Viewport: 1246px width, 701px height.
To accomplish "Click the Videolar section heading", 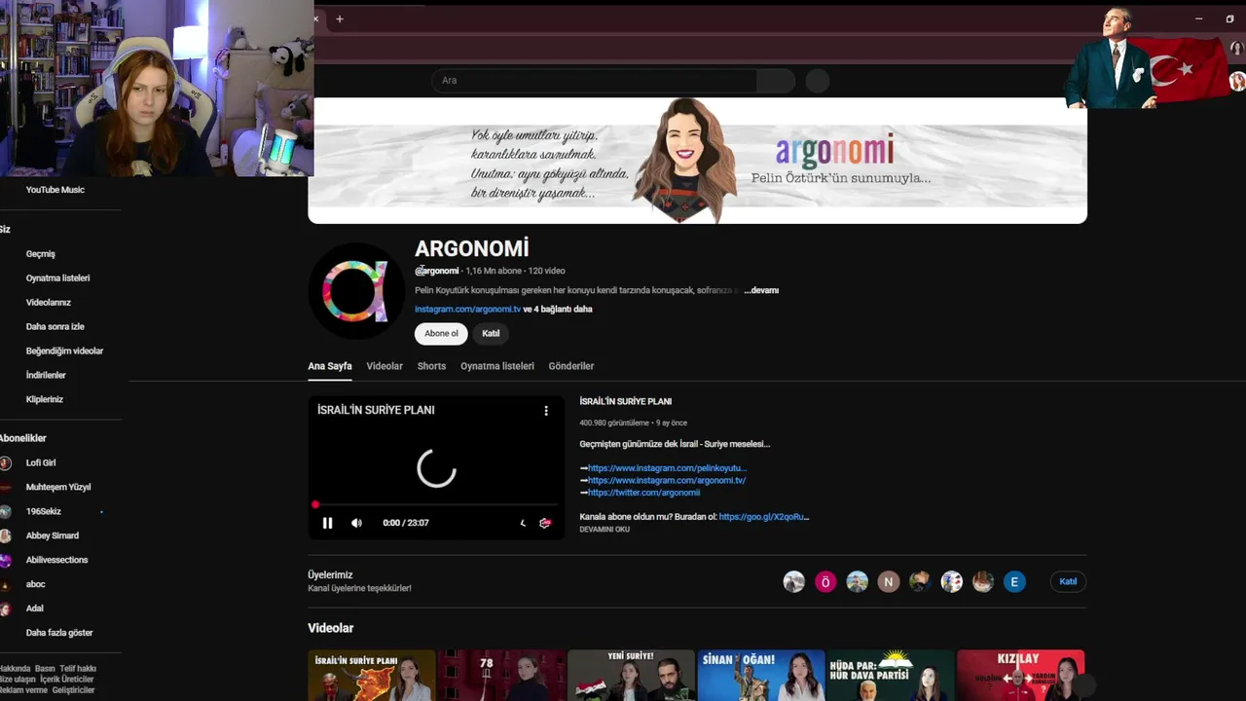I will (331, 629).
